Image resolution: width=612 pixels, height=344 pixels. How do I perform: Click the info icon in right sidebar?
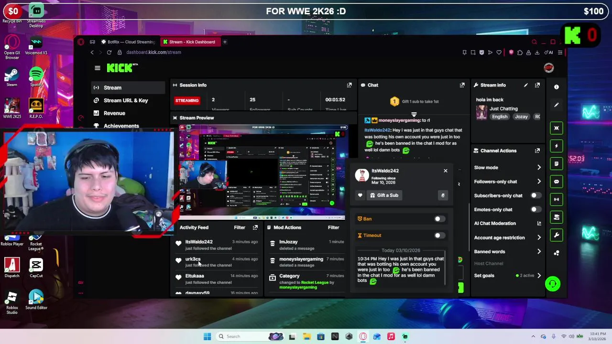pyautogui.click(x=556, y=87)
